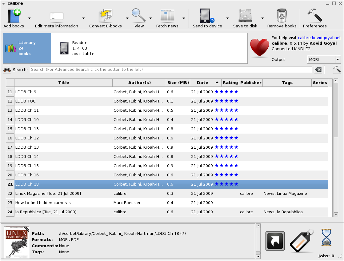Image resolution: width=344 pixels, height=261 pixels.
Task: Expand the Save to disk dropdown arrow
Action: pos(262,18)
